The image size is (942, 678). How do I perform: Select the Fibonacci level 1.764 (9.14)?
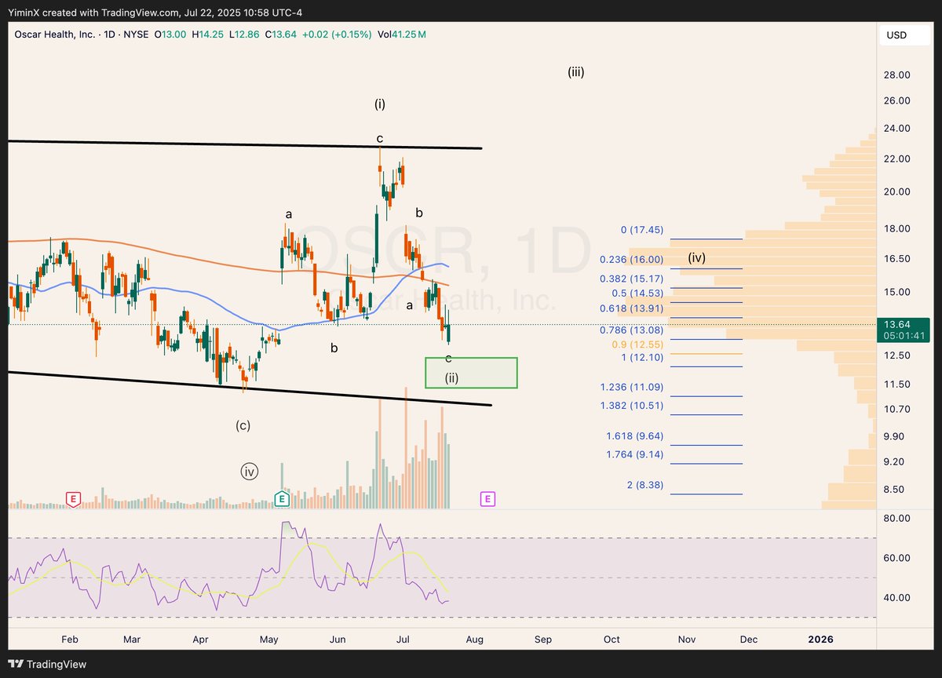(635, 454)
